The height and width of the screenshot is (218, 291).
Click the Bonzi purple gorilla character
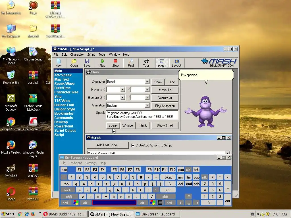[206, 112]
